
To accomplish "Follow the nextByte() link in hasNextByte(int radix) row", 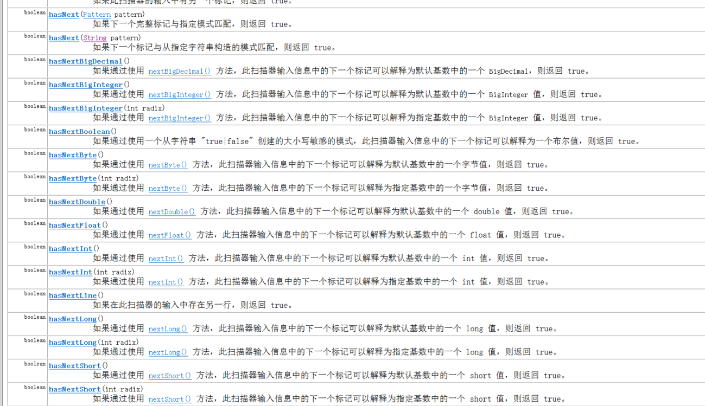I will point(168,188).
